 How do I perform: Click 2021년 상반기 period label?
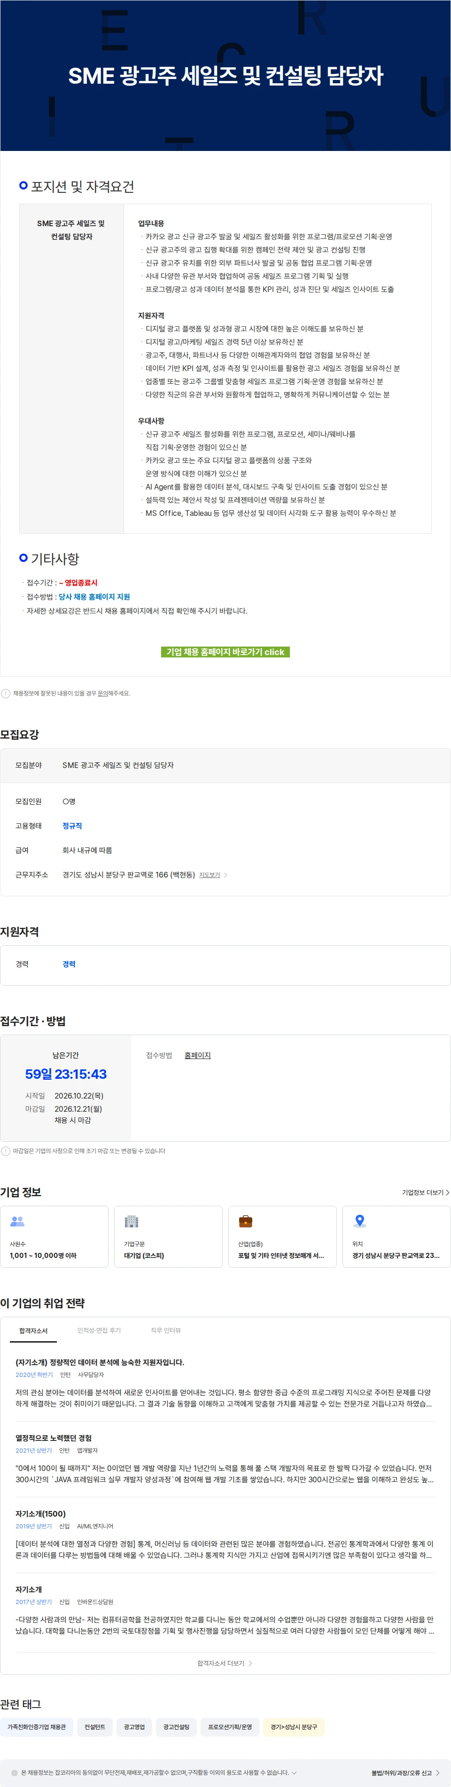pos(33,1451)
